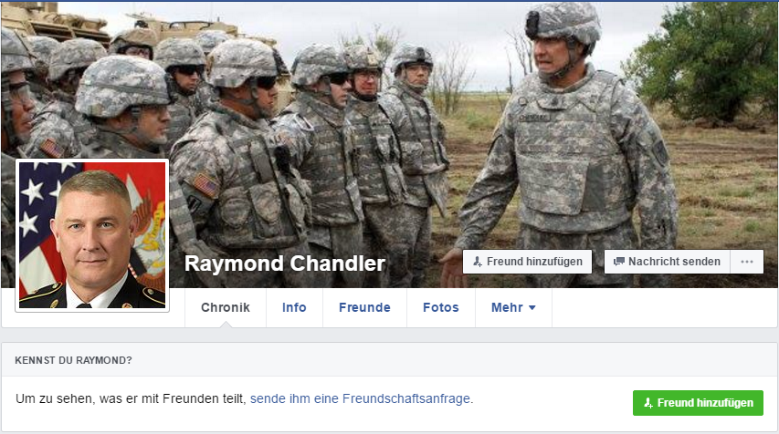This screenshot has height=434, width=779.
Task: Click the Nachricht senden button
Action: (x=667, y=262)
